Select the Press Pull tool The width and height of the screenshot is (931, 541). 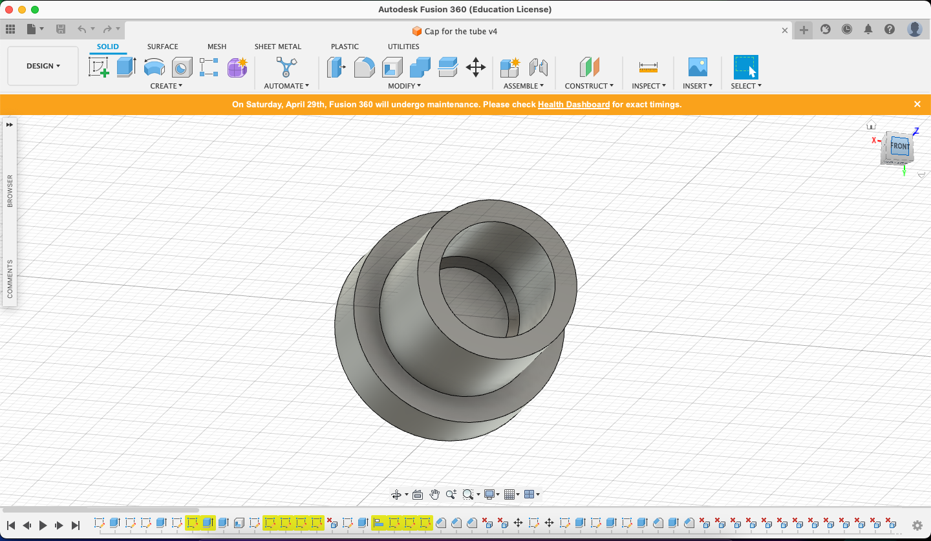point(336,67)
